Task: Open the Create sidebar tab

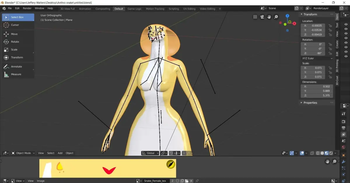Action: point(337,44)
